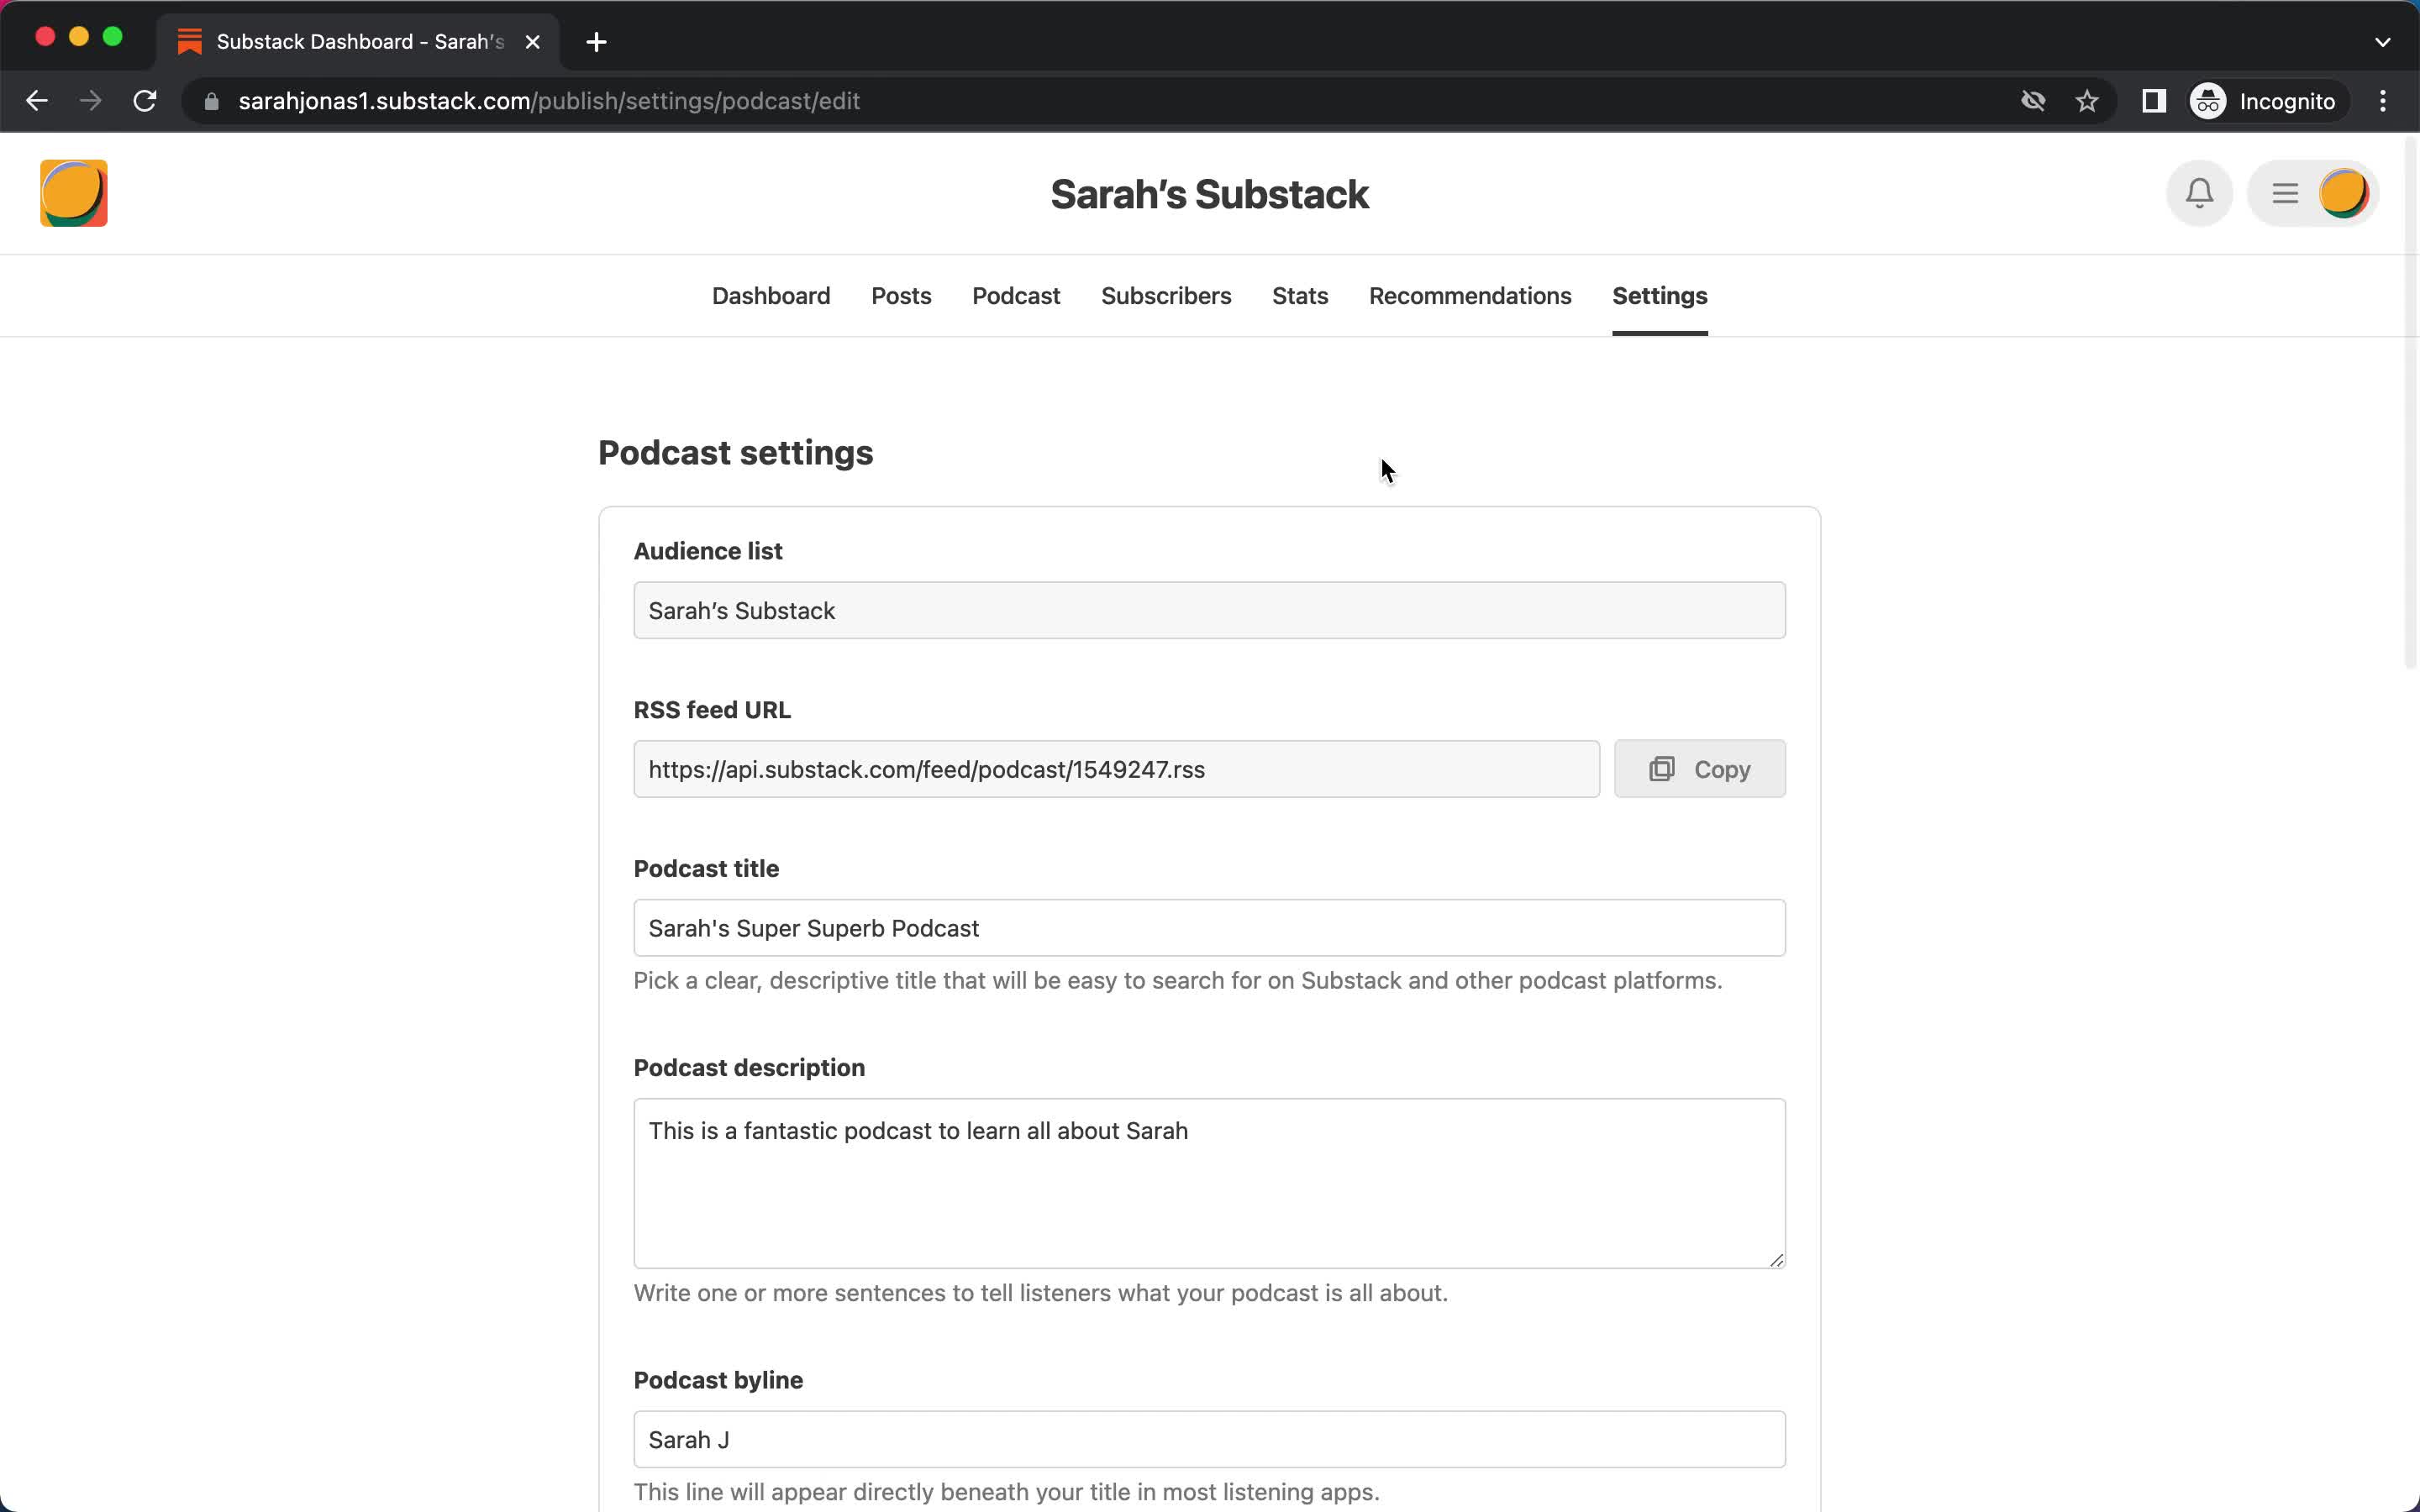This screenshot has height=1512, width=2420.
Task: Click the Copy RSS feed button
Action: point(1699,769)
